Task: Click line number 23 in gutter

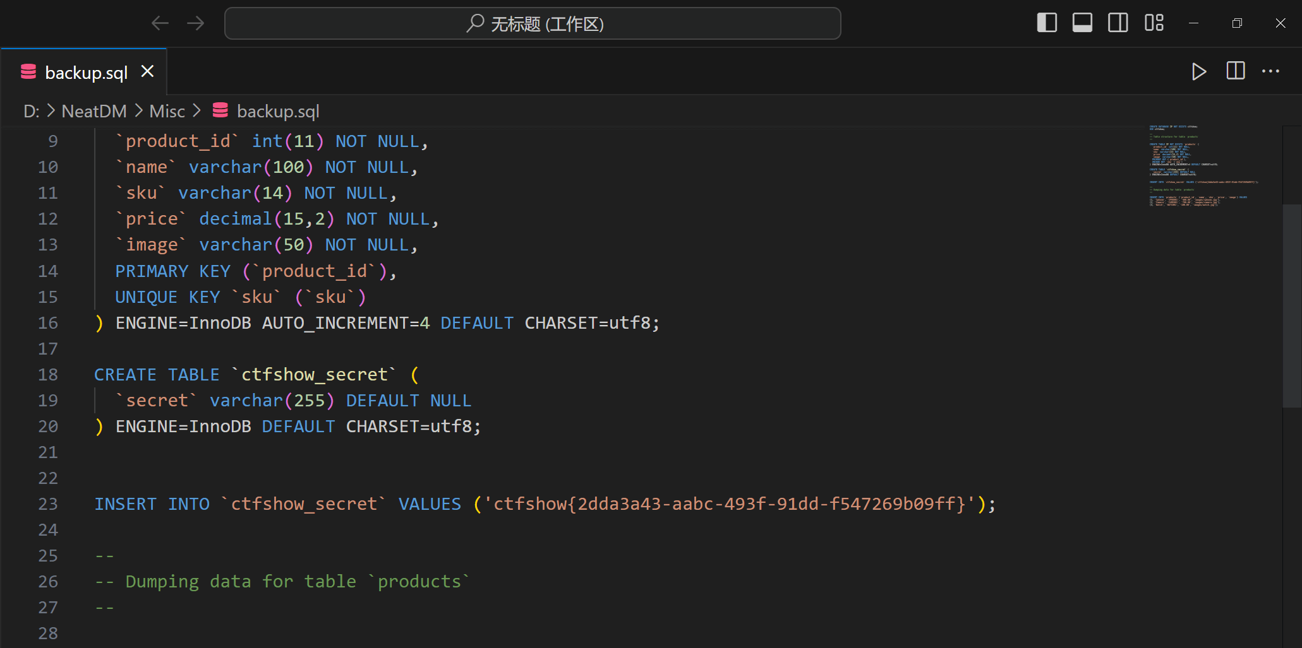Action: point(48,504)
